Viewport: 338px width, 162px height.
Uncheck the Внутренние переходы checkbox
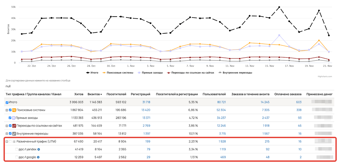(x=10, y=134)
